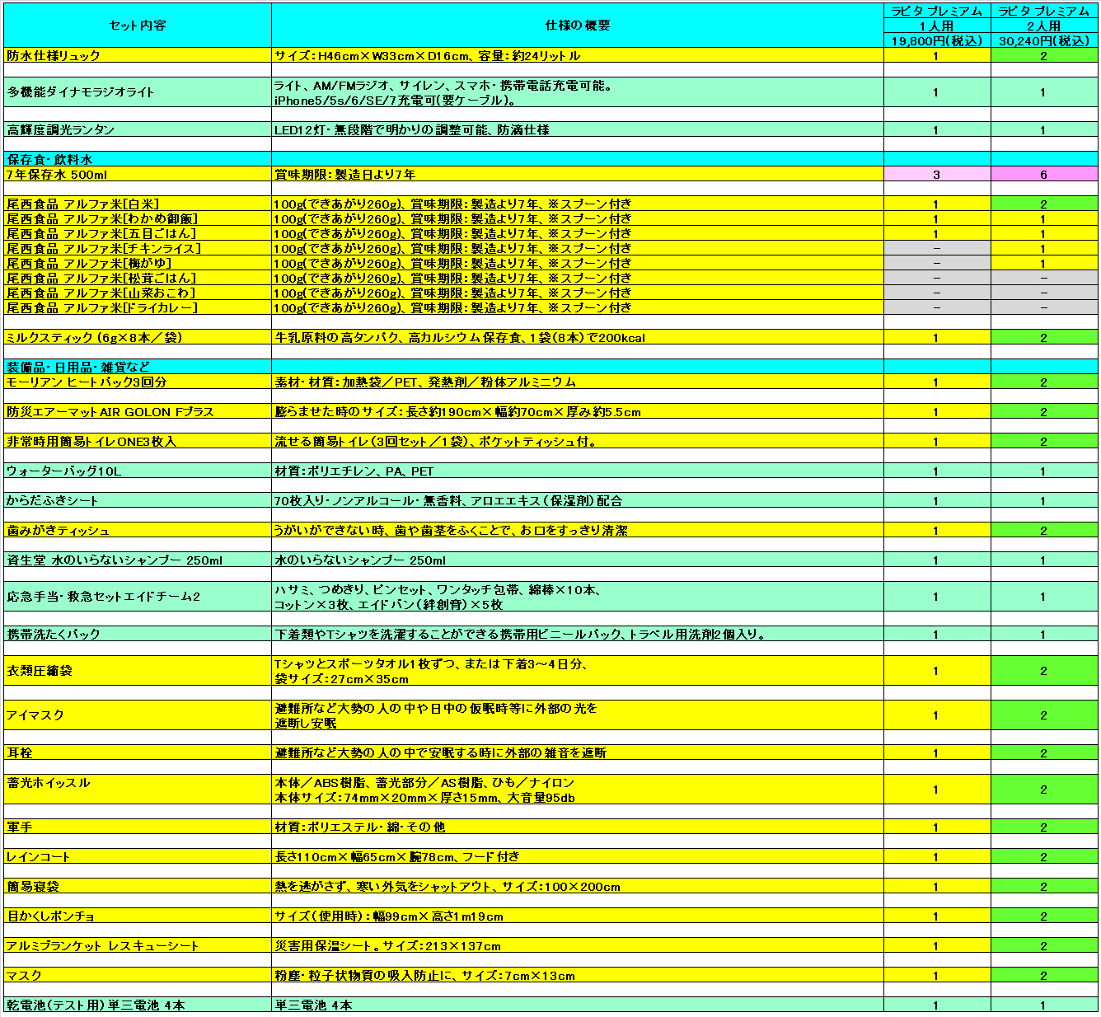Select the 目かくしポンチョ cell
Viewport: 1101px width, 1017px height.
click(x=138, y=916)
